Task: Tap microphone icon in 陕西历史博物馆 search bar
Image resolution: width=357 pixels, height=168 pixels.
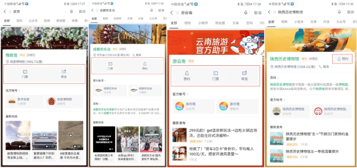Action: tap(339, 12)
